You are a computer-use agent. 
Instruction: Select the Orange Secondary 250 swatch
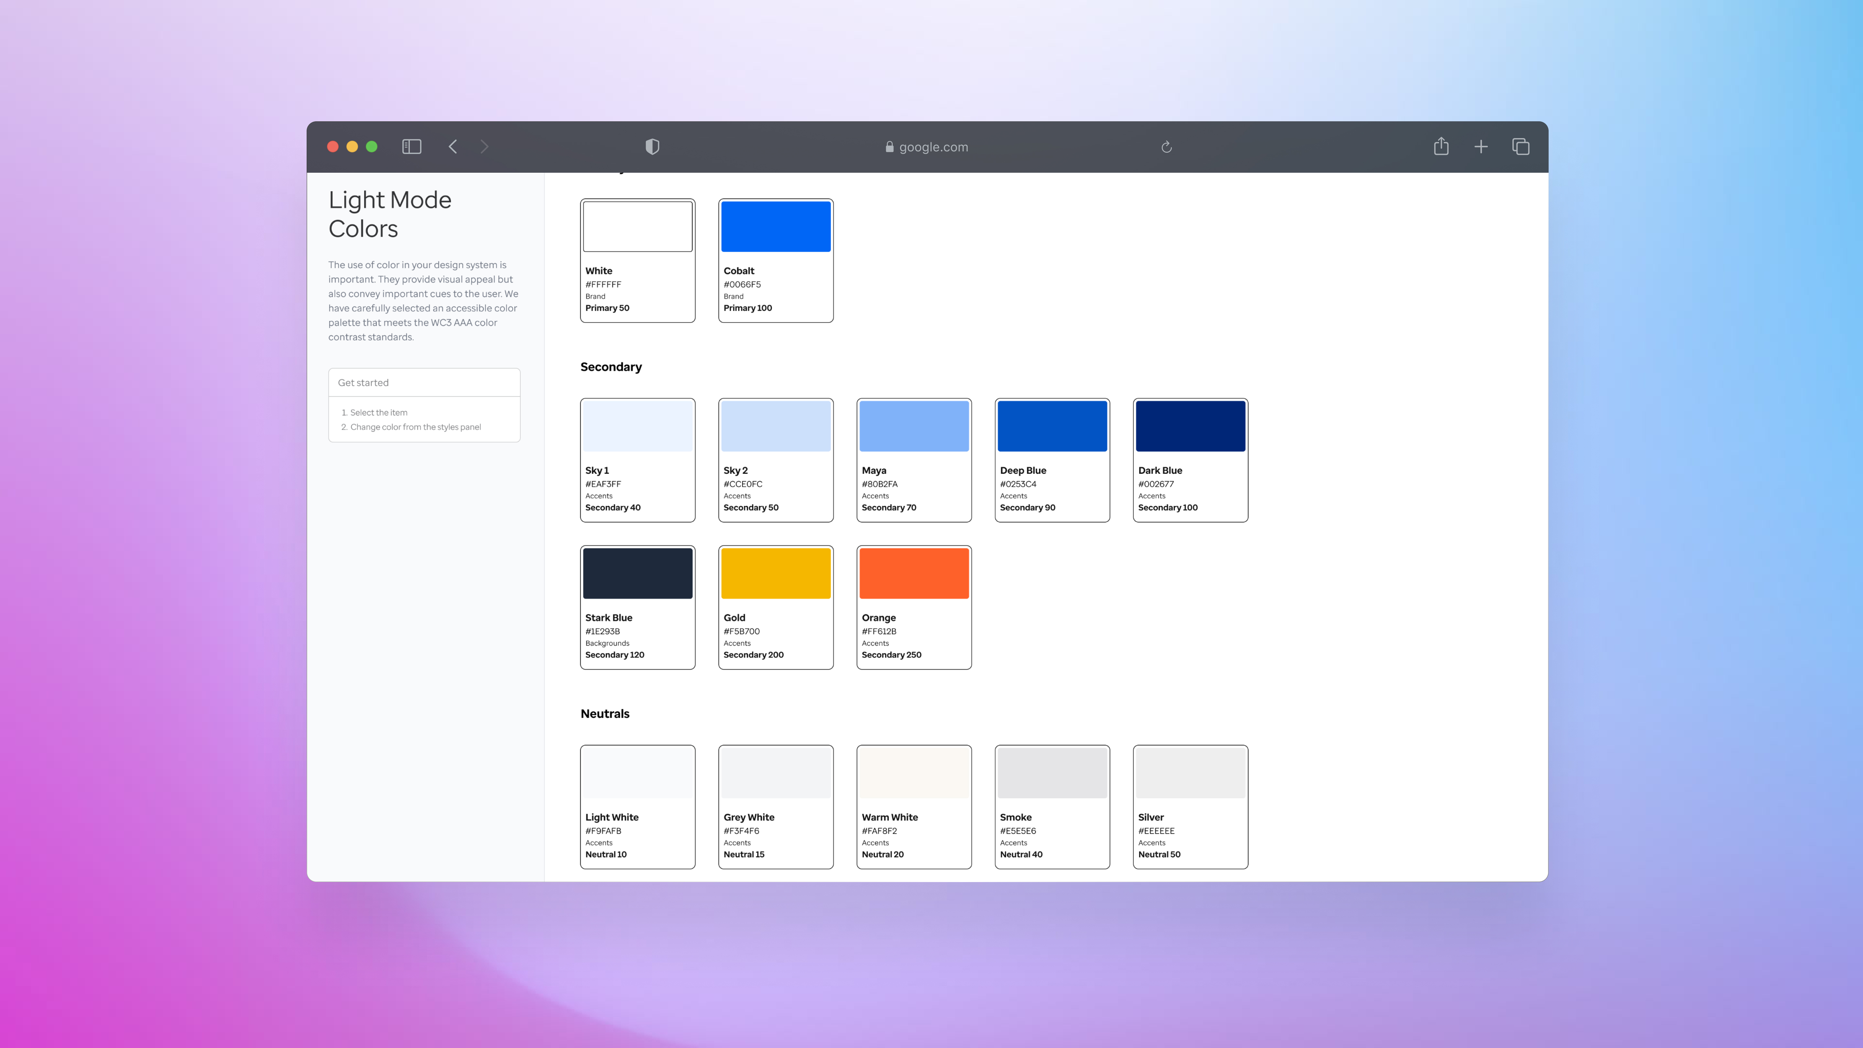coord(913,573)
